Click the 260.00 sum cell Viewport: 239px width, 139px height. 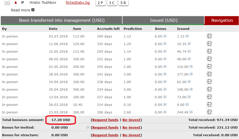click(78, 112)
